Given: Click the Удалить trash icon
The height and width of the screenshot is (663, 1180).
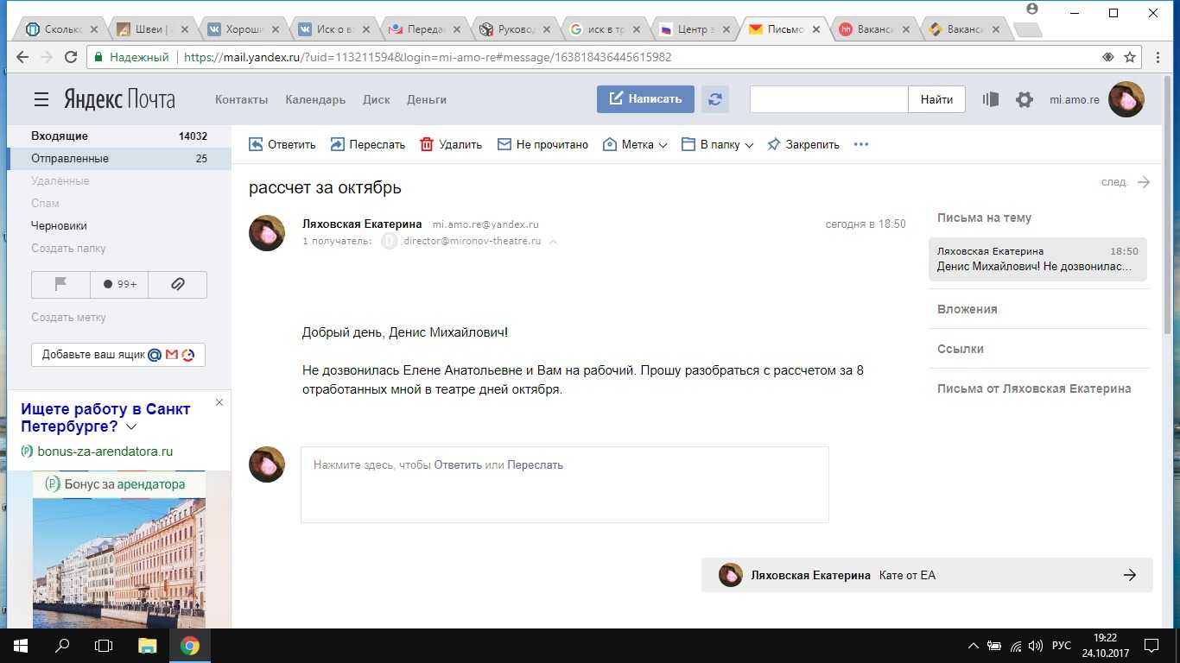Looking at the screenshot, I should click(427, 145).
